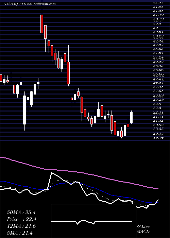The width and height of the screenshot is (170, 238).
Task: Select the 50MA : 25.4 legend entry
Action: point(21,213)
